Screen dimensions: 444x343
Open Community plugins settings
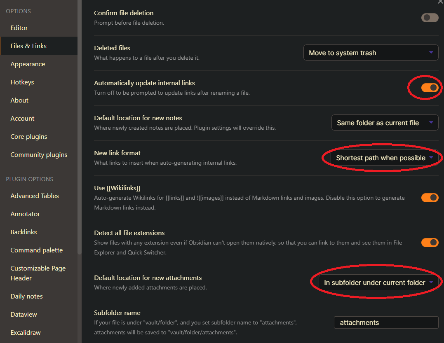coord(39,154)
